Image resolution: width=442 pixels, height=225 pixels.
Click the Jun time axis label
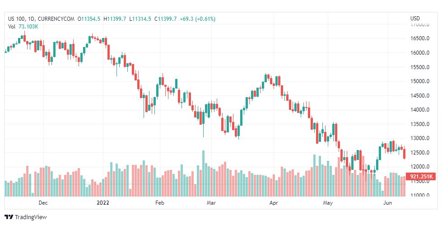387,203
